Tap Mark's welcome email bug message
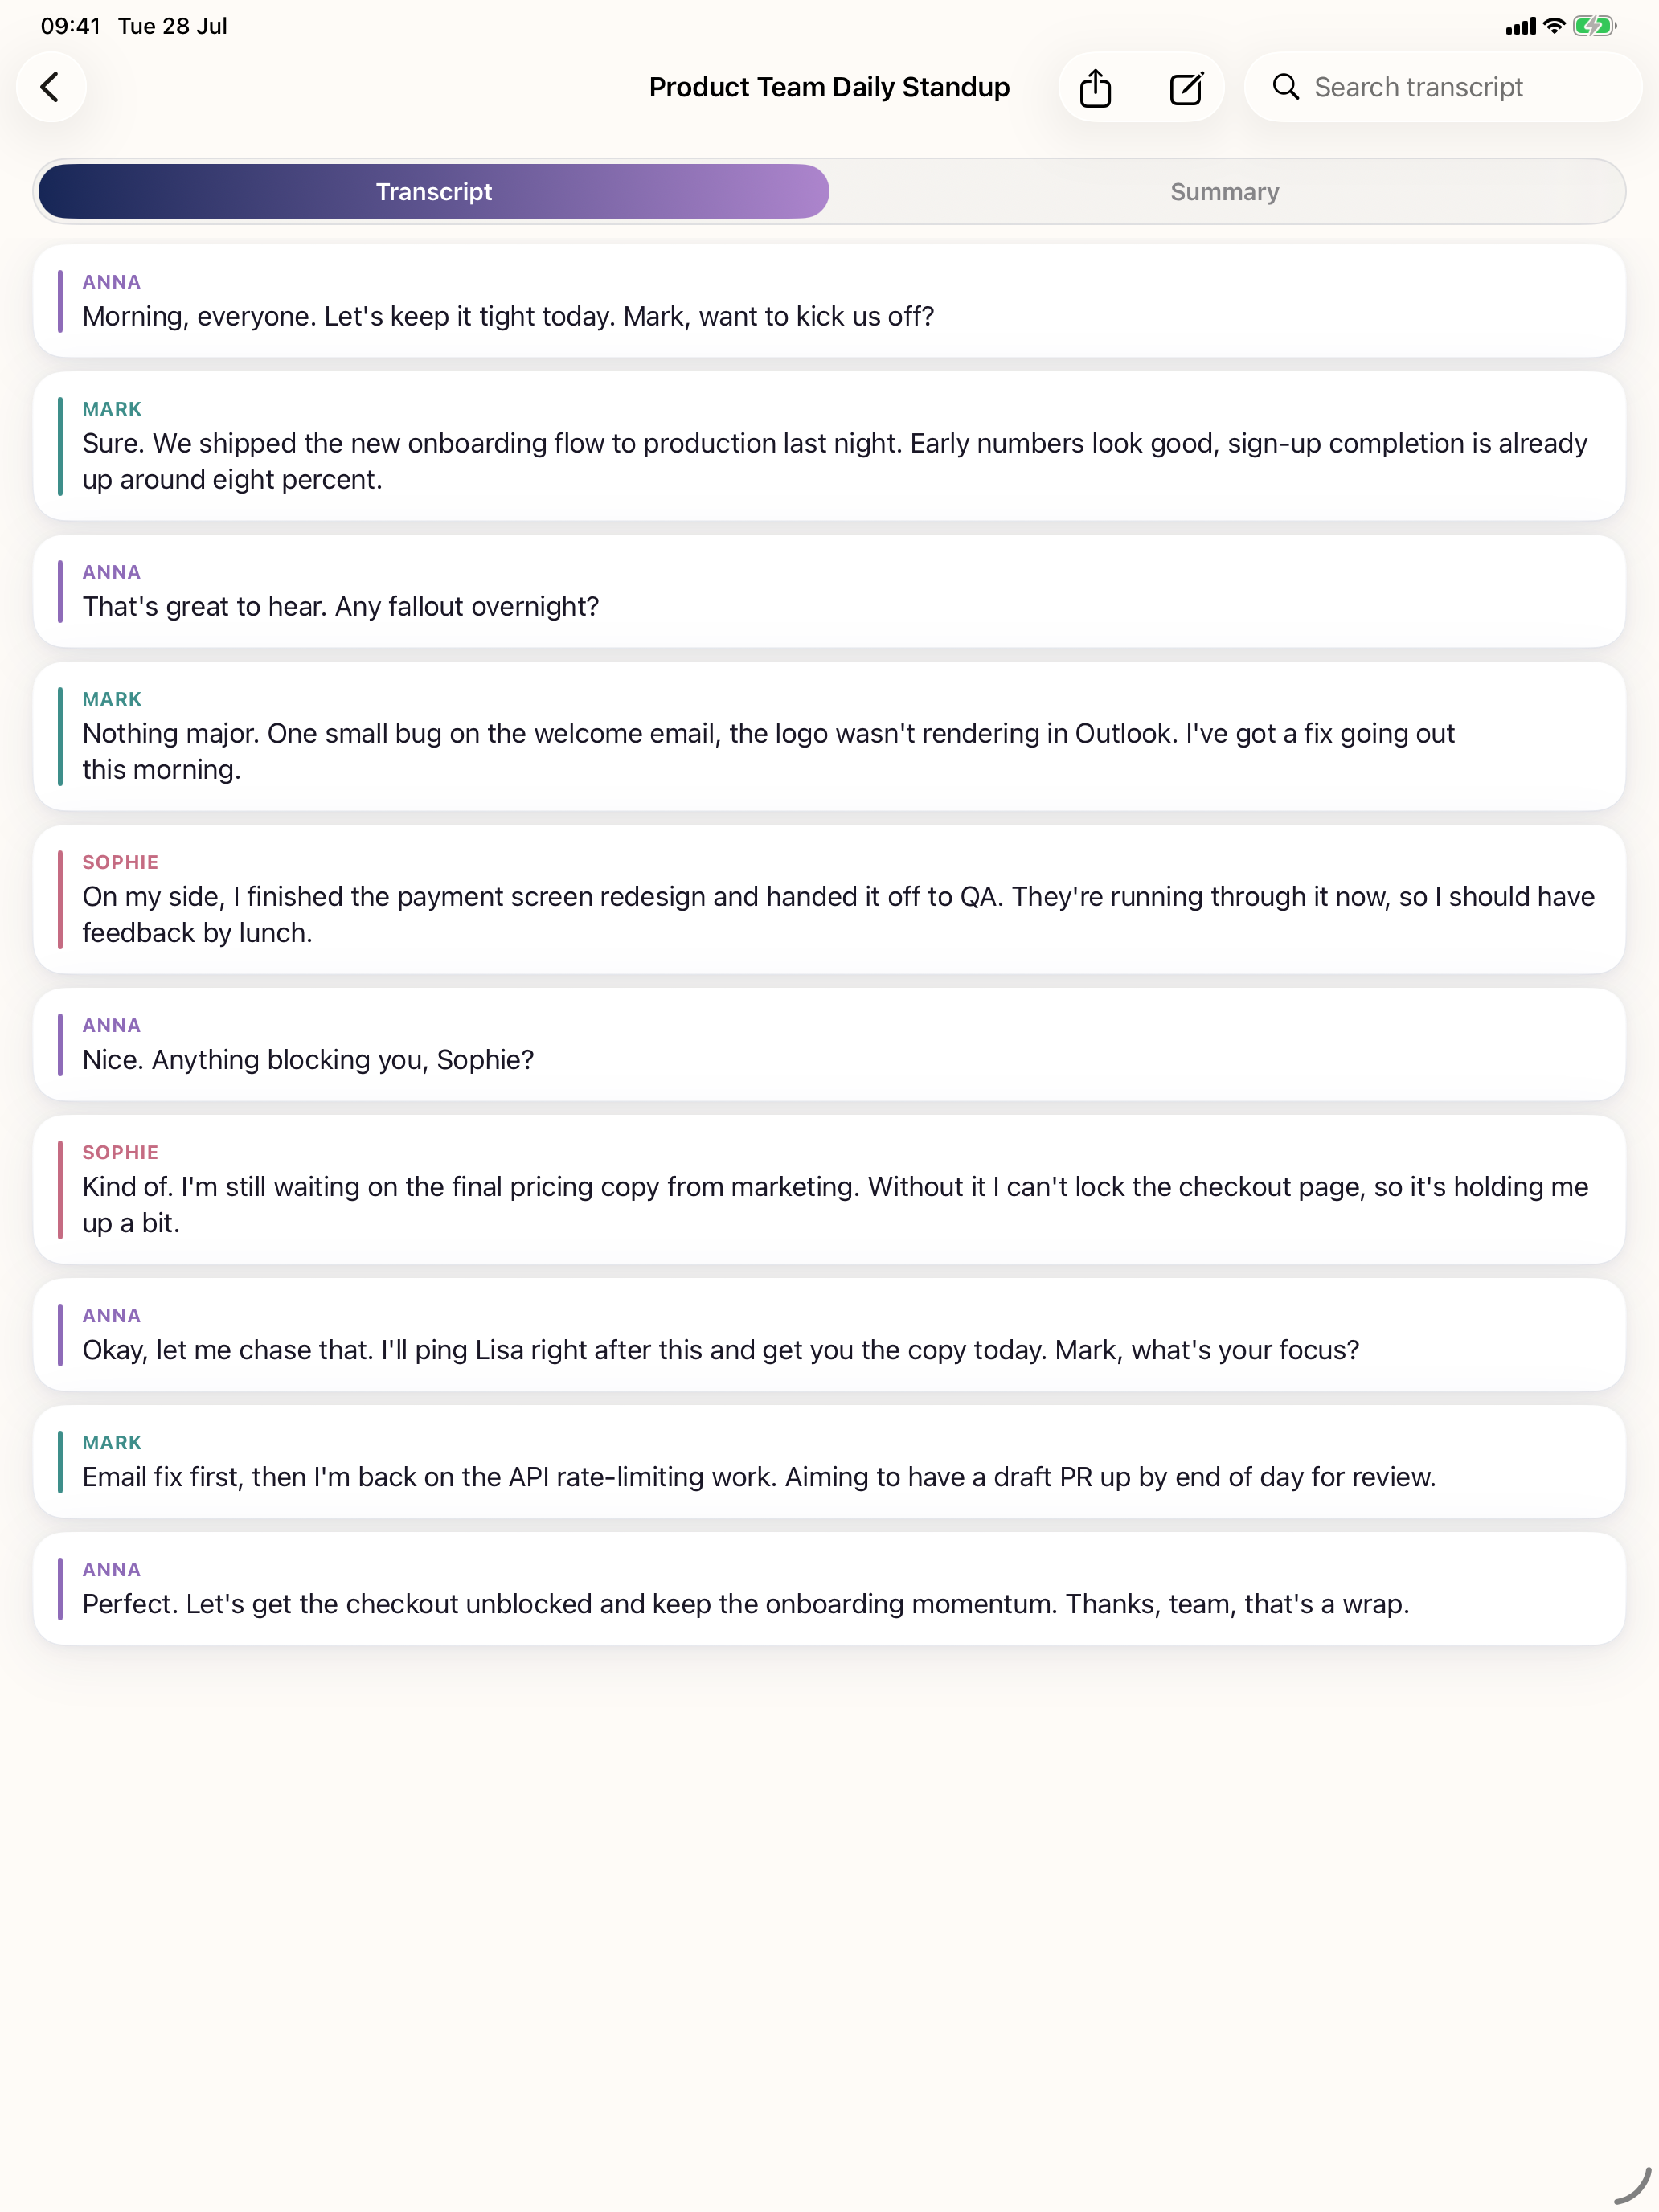The width and height of the screenshot is (1659, 2212). pyautogui.click(x=829, y=736)
